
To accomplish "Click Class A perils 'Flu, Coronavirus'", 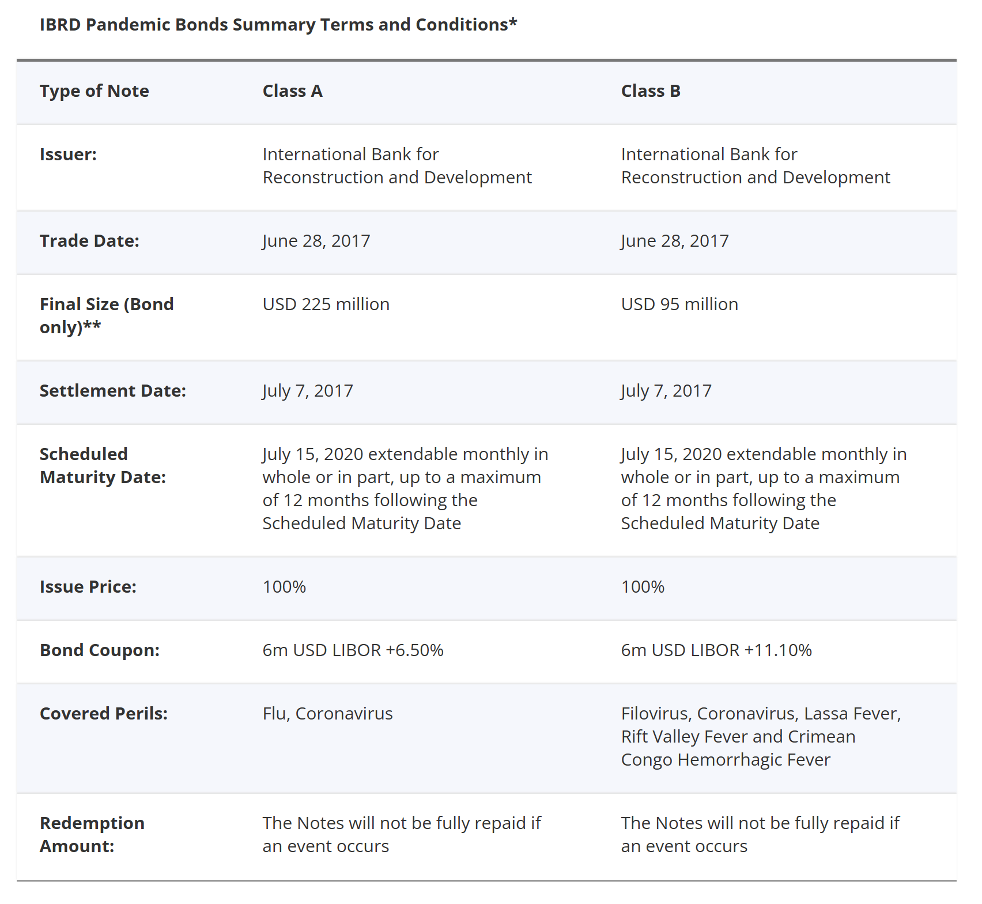I will coord(328,714).
